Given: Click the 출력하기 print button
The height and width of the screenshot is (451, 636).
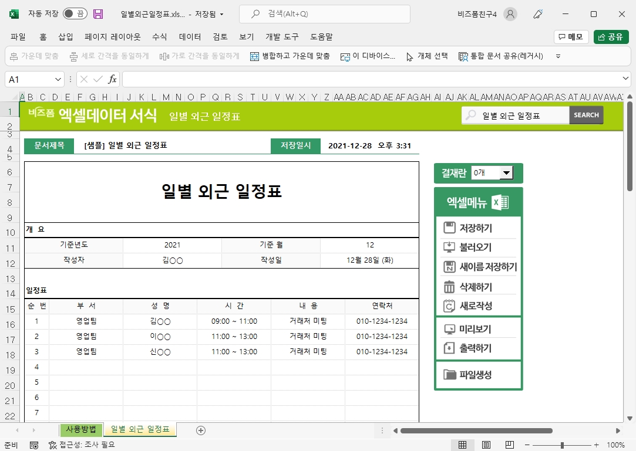Looking at the screenshot, I should point(475,348).
